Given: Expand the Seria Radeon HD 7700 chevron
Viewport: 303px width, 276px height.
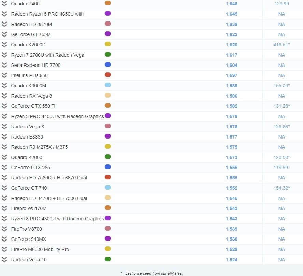Looking at the screenshot, I should click(x=4, y=65).
